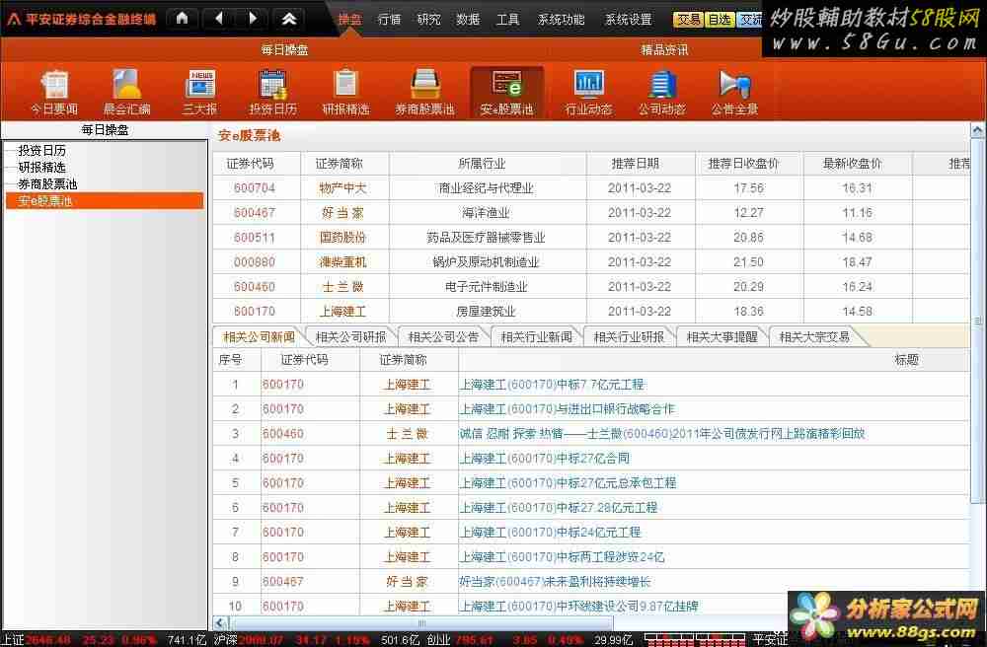Open 公司动态 toolbar icon
Image resolution: width=987 pixels, height=647 pixels.
(661, 93)
